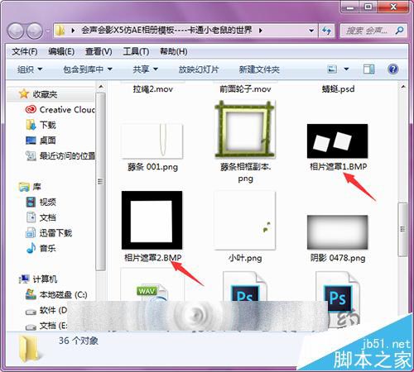The height and width of the screenshot is (372, 414).
Task: Click the file list vertical scrollbar thumb
Action: pyautogui.click(x=402, y=229)
